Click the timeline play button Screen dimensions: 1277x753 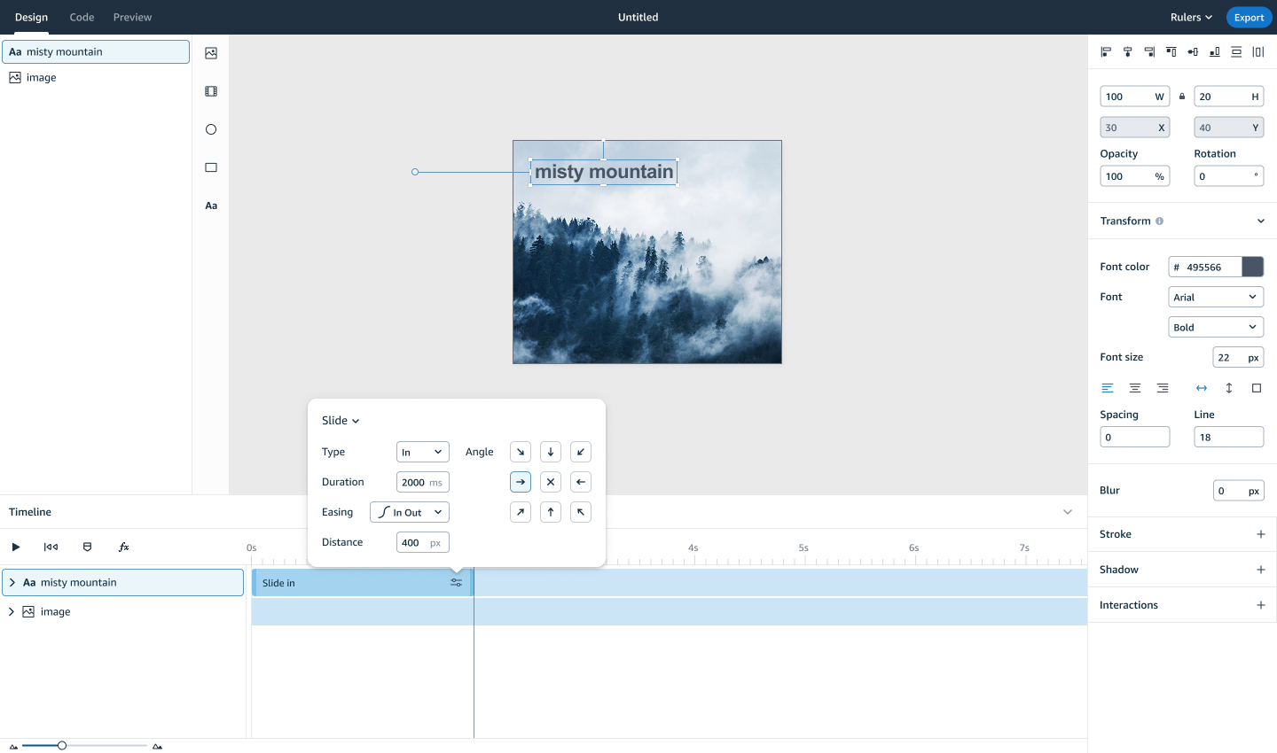click(16, 547)
